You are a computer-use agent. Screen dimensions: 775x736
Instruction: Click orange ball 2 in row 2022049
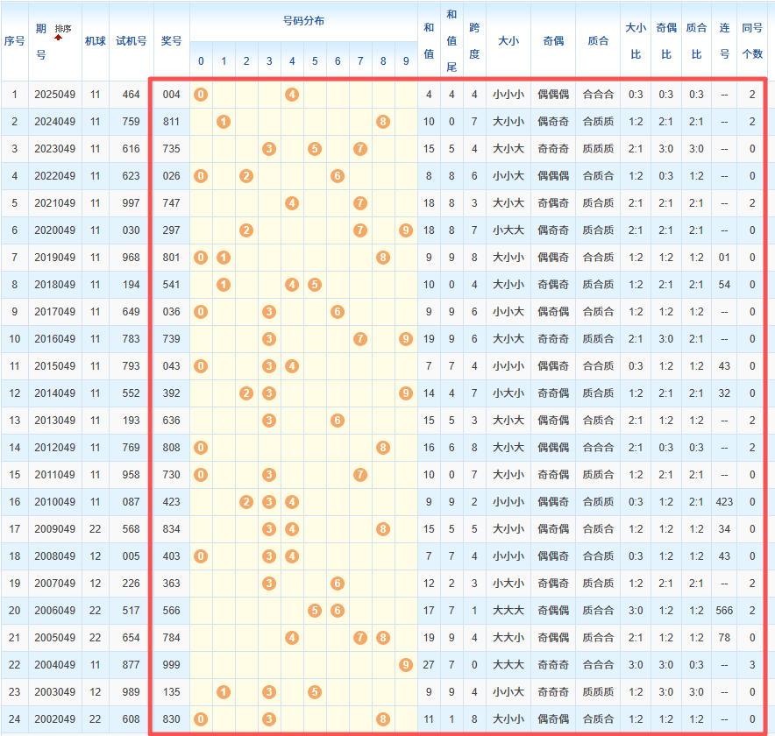pyautogui.click(x=246, y=176)
